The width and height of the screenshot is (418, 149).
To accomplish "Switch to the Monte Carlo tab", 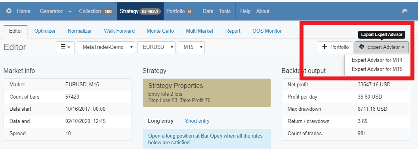I will click(x=160, y=31).
